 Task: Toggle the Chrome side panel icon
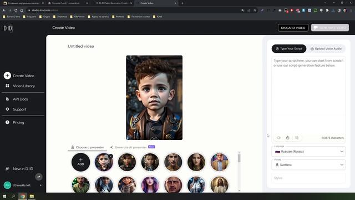coord(339,10)
